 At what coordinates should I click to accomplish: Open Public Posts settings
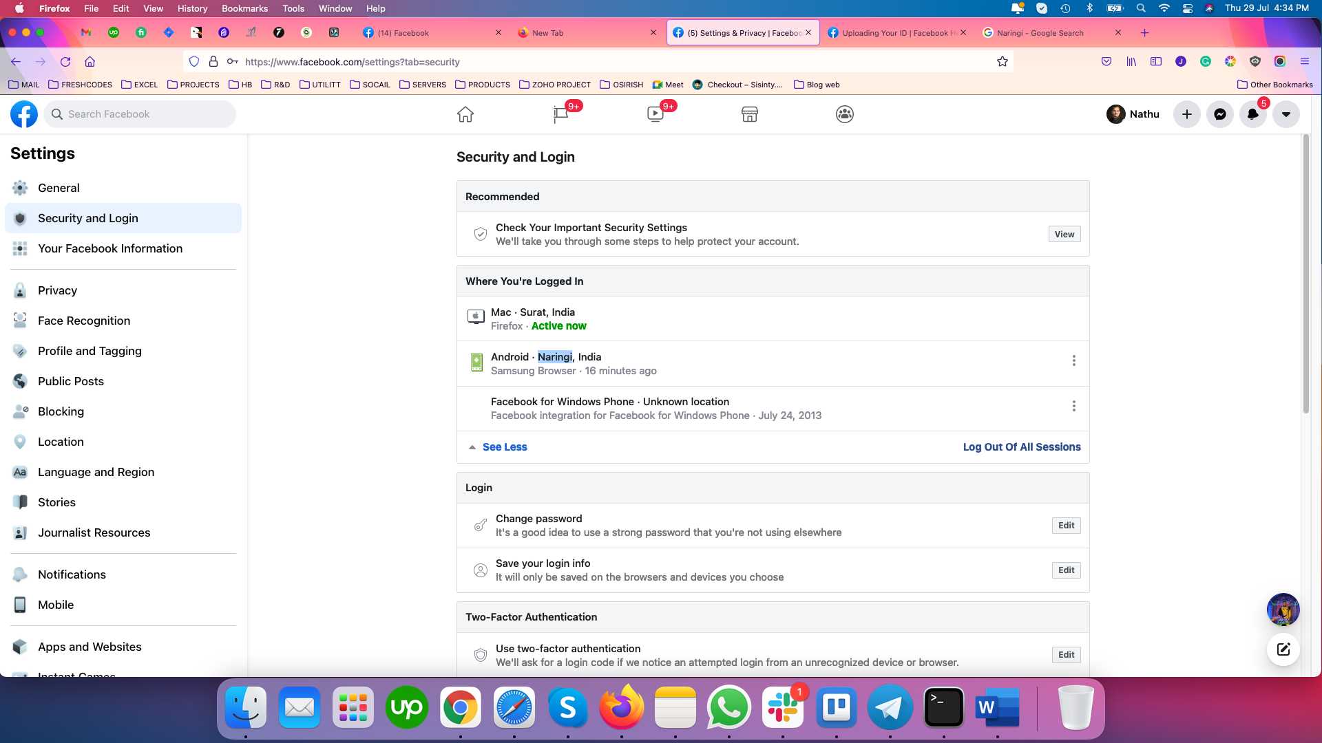pos(123,381)
